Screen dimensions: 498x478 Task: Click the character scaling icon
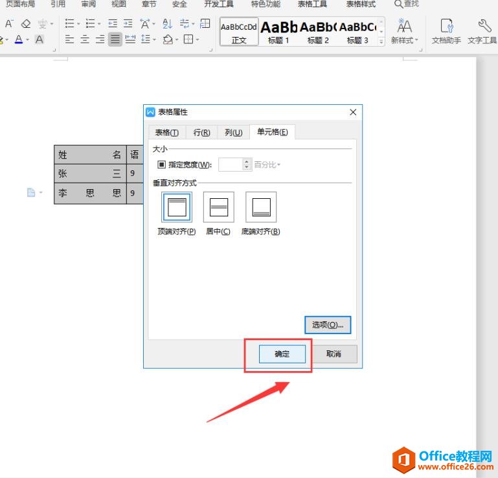click(x=145, y=23)
